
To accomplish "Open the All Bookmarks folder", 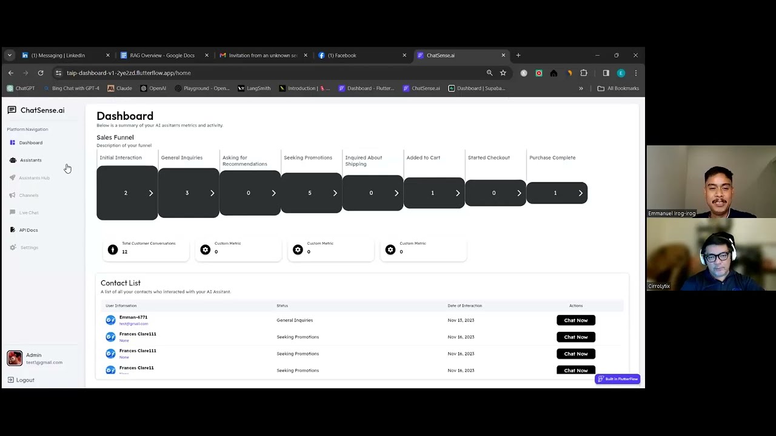I will pyautogui.click(x=618, y=88).
